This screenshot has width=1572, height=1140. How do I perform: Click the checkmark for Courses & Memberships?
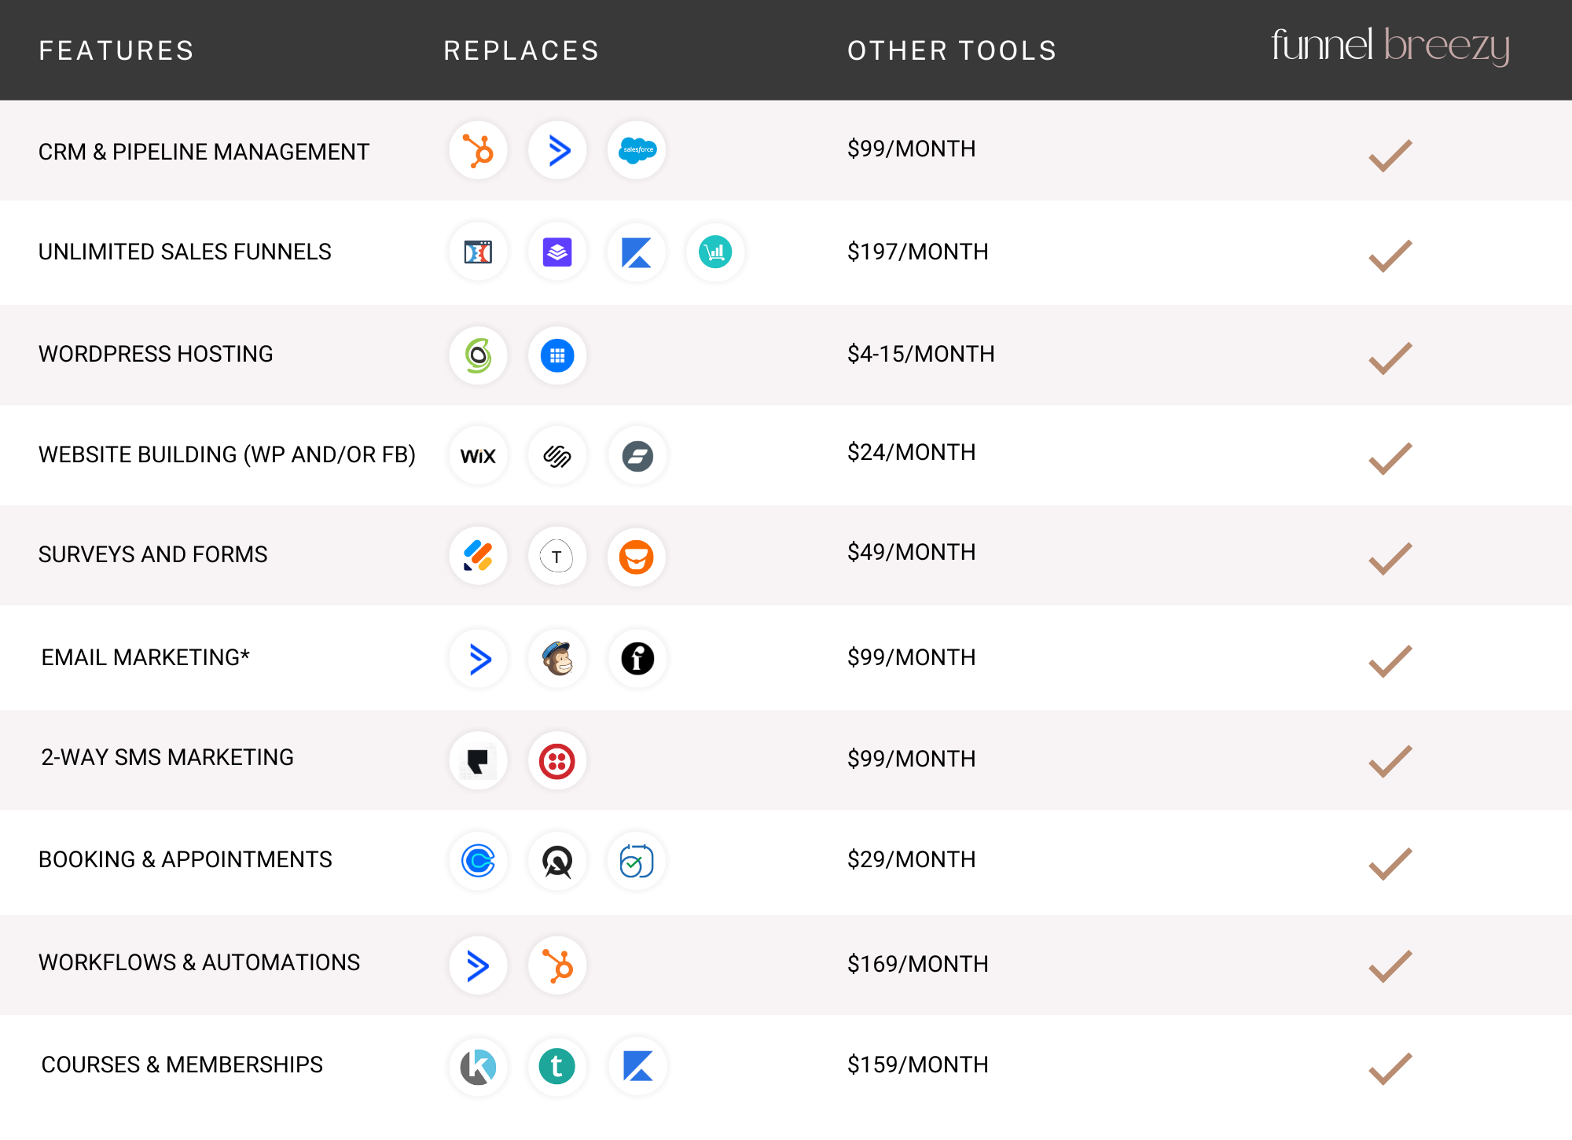[x=1390, y=1068]
